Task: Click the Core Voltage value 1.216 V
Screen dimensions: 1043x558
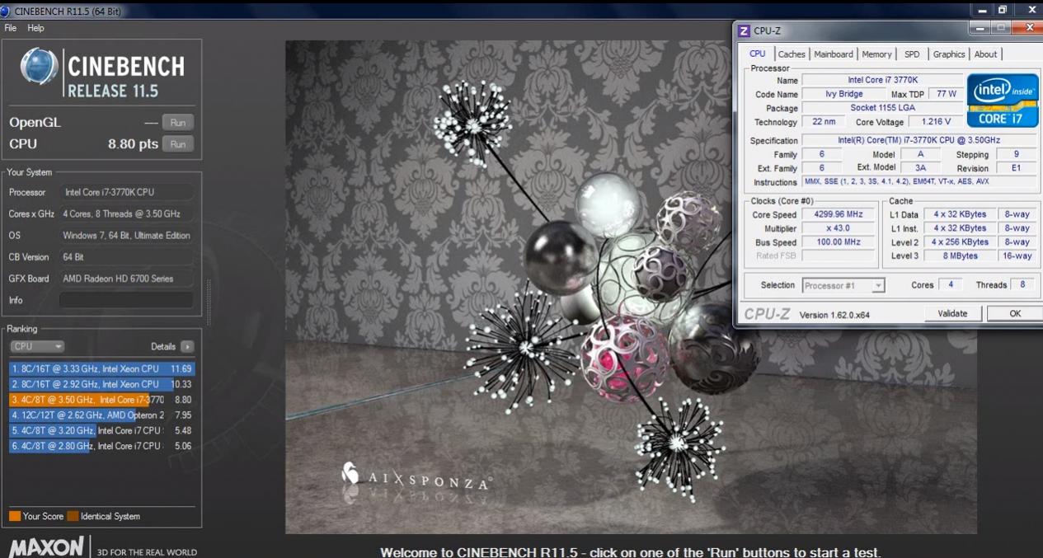Action: (936, 122)
